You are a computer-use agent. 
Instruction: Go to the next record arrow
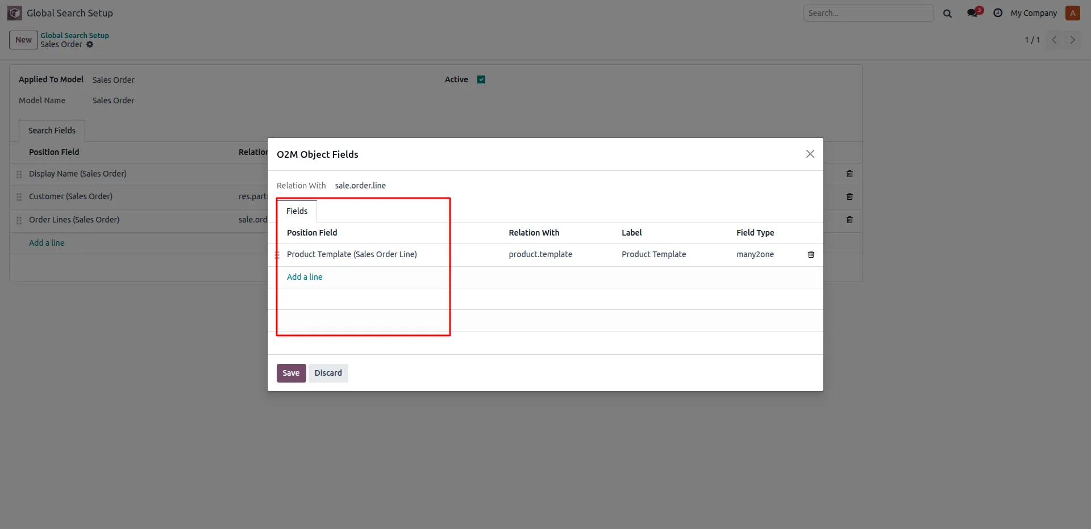pyautogui.click(x=1073, y=40)
